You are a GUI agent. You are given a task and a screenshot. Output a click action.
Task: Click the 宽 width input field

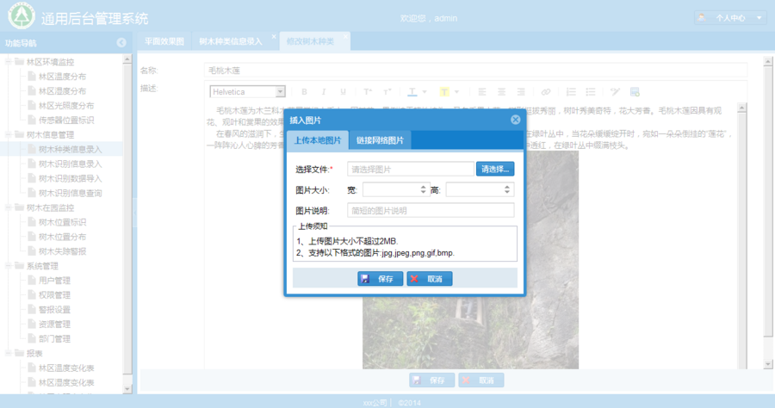coord(390,189)
